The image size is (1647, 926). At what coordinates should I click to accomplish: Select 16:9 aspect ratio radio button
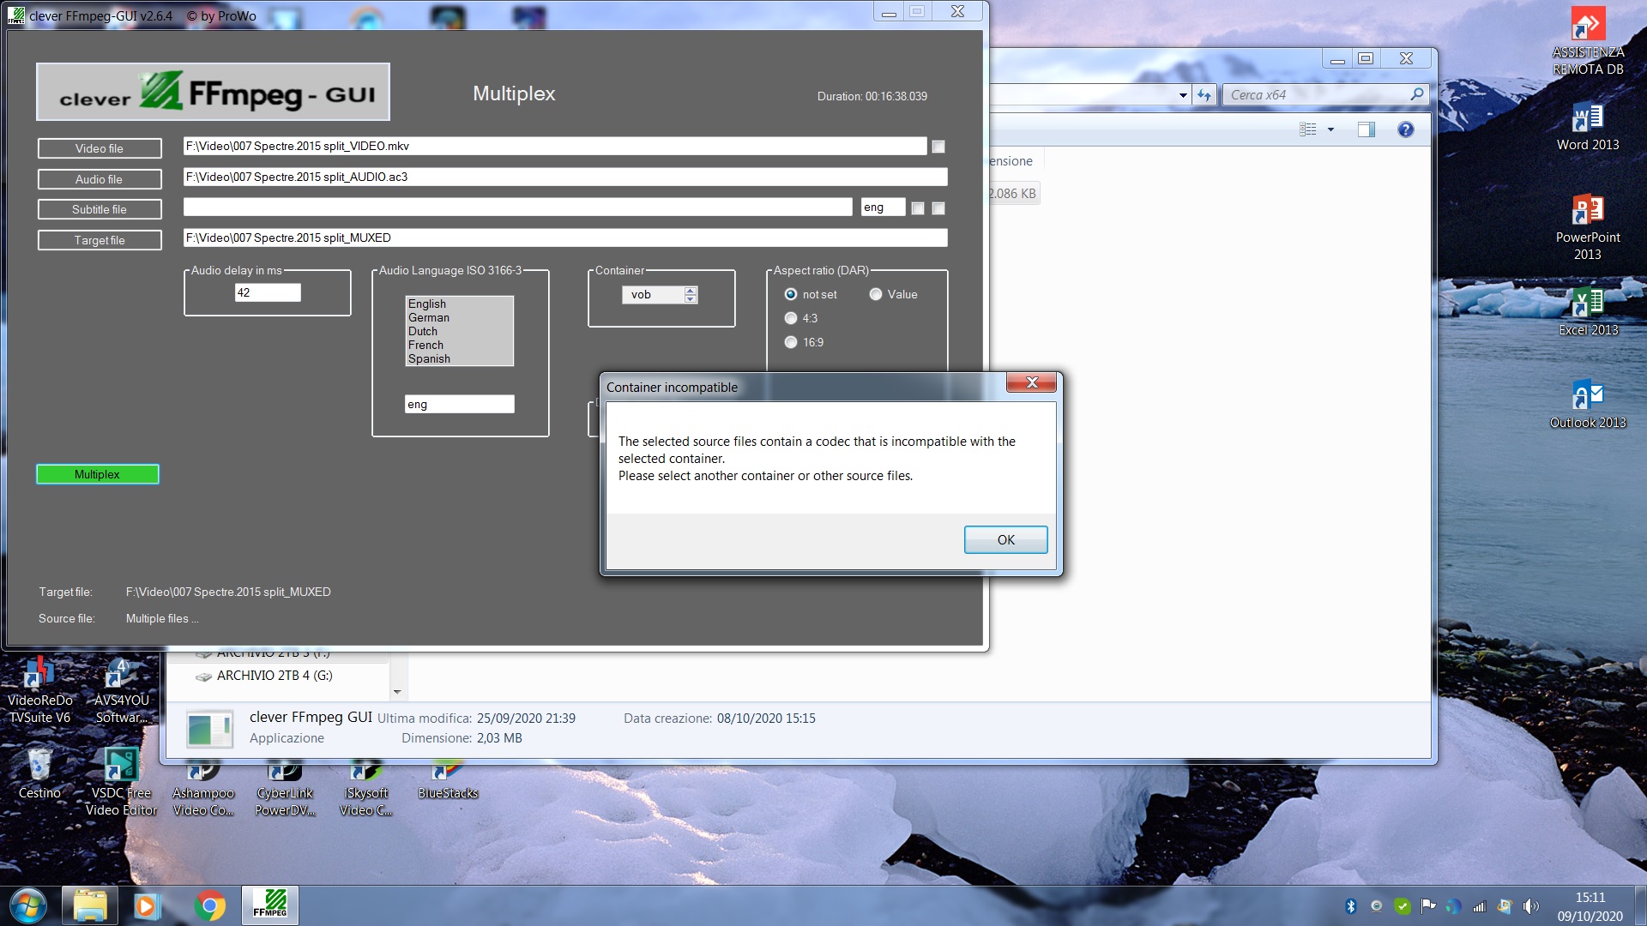[791, 342]
